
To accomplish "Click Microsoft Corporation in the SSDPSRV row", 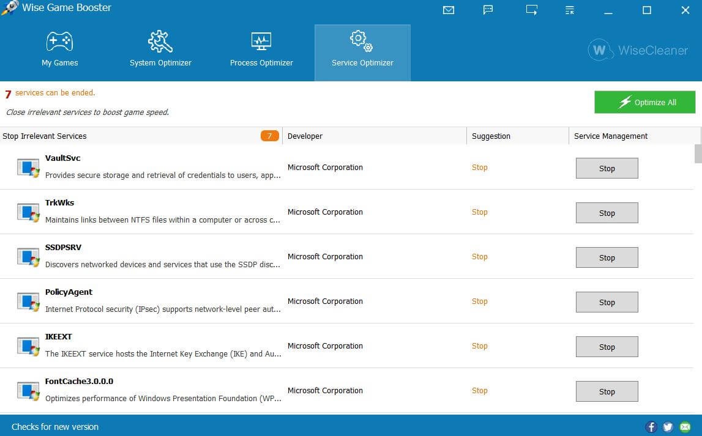I will [325, 257].
